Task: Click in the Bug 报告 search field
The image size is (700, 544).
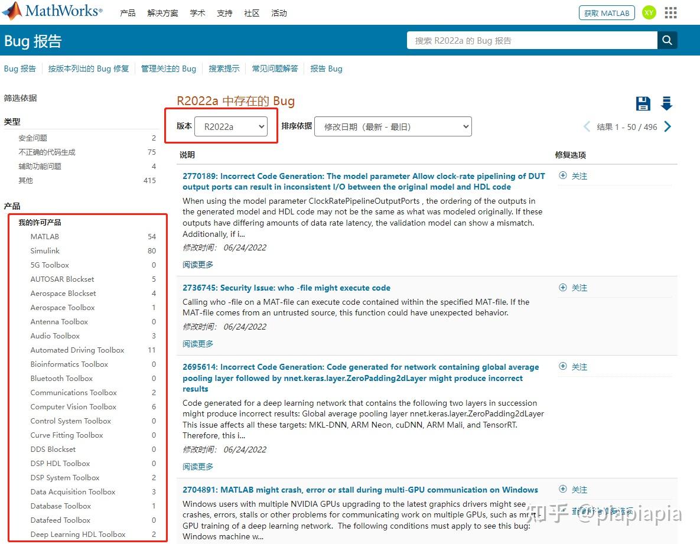Action: pyautogui.click(x=532, y=40)
